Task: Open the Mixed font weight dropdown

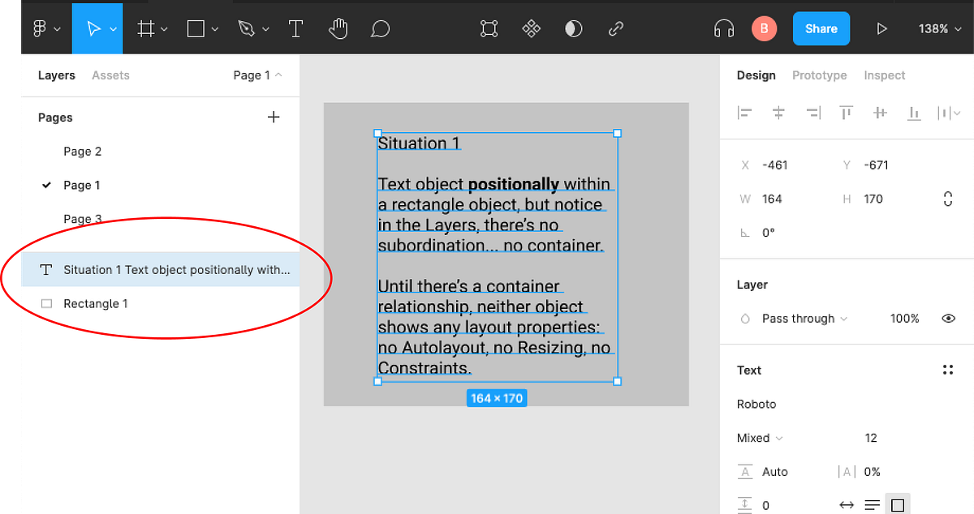Action: pos(757,438)
